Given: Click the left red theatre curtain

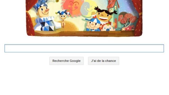Looking at the screenshot, I should tap(30, 18).
